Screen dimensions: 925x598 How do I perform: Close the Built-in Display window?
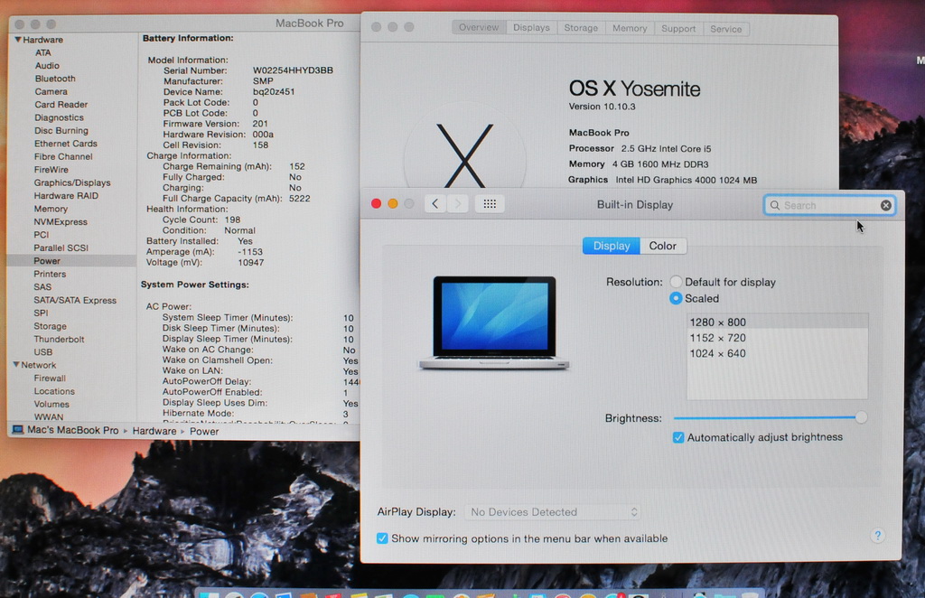click(x=377, y=203)
